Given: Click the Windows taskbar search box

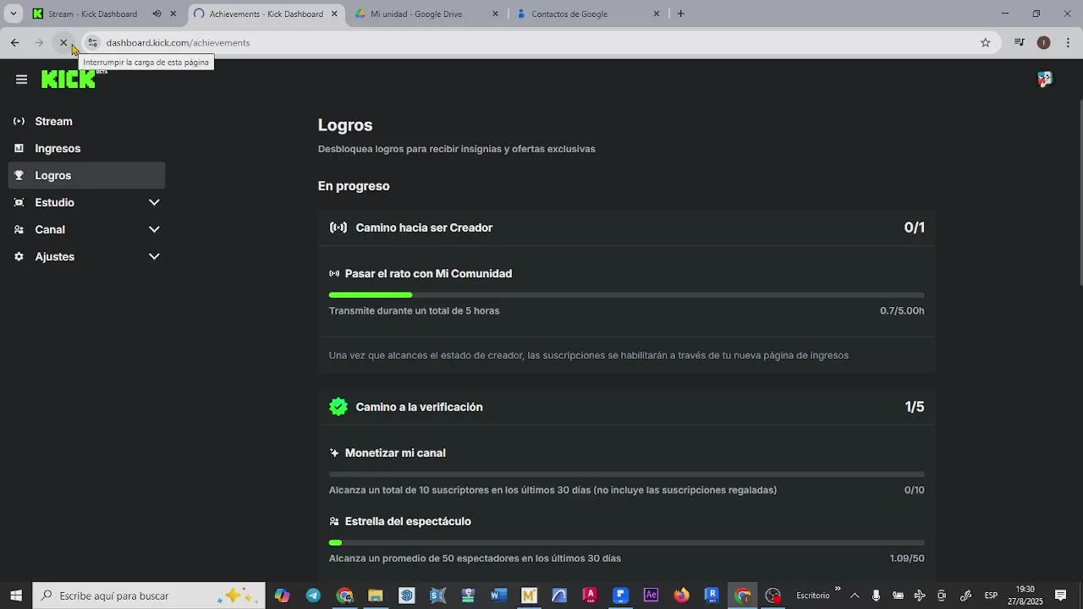Looking at the screenshot, I should click(149, 595).
